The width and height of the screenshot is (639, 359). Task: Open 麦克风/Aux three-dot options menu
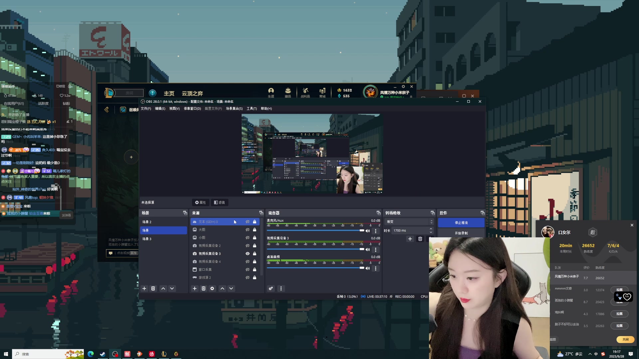point(376,231)
